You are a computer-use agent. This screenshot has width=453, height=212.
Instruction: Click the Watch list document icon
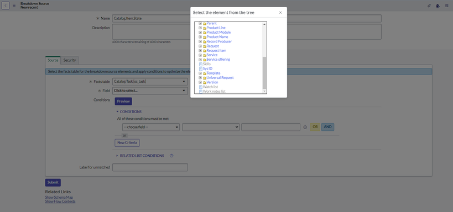tap(201, 87)
